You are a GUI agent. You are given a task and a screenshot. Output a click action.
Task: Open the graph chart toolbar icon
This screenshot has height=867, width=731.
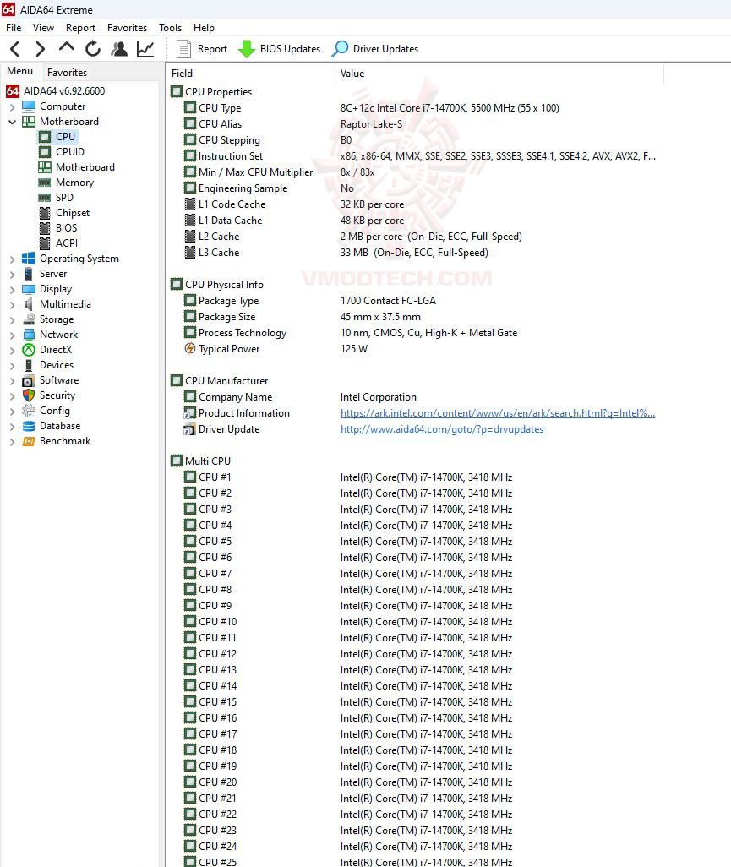coord(145,49)
